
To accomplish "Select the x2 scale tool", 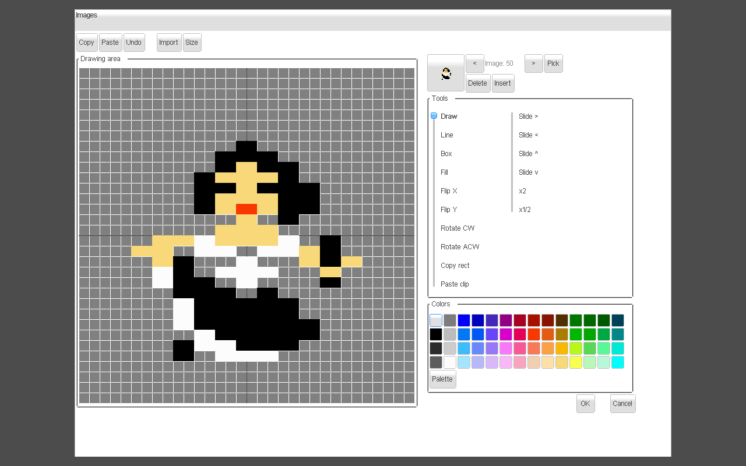I will tap(523, 191).
